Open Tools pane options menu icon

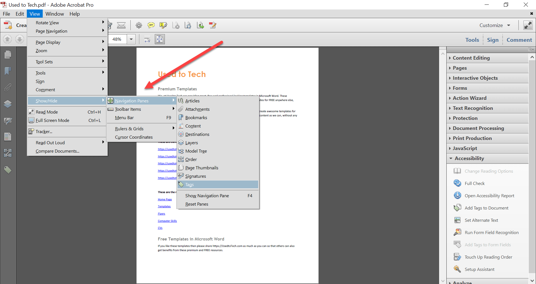(x=531, y=49)
